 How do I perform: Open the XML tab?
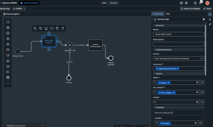click(168, 14)
